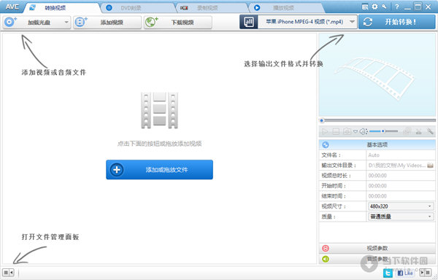Click the big 添加或拖放文件 button
Image resolution: width=438 pixels, height=280 pixels.
(x=159, y=170)
